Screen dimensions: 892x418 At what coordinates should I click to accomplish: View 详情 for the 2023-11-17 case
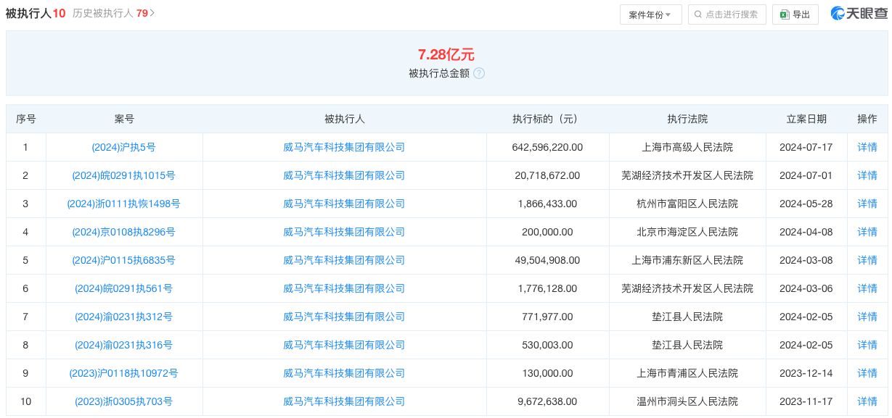(x=867, y=401)
